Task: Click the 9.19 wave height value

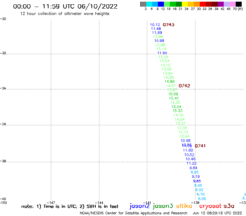Action: pyautogui.click(x=196, y=177)
